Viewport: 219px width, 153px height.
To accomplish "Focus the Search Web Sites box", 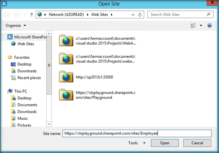I will [x=180, y=15].
